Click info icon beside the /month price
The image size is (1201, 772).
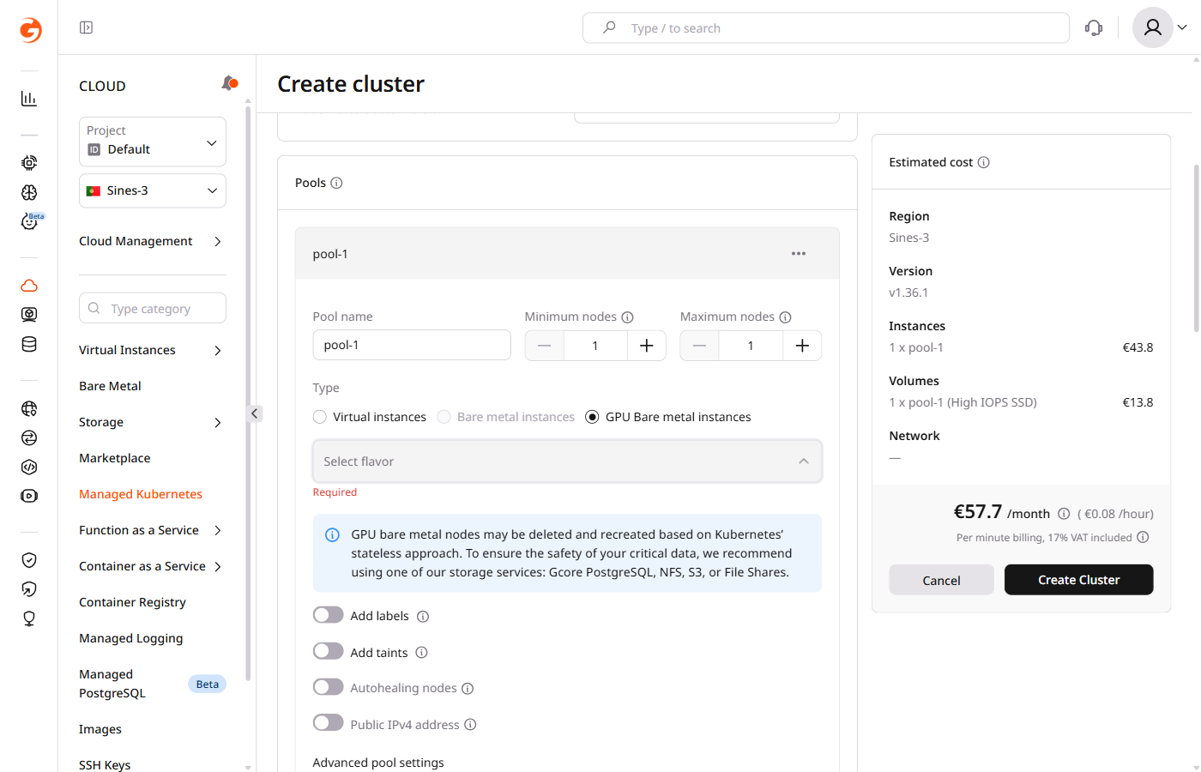point(1064,514)
